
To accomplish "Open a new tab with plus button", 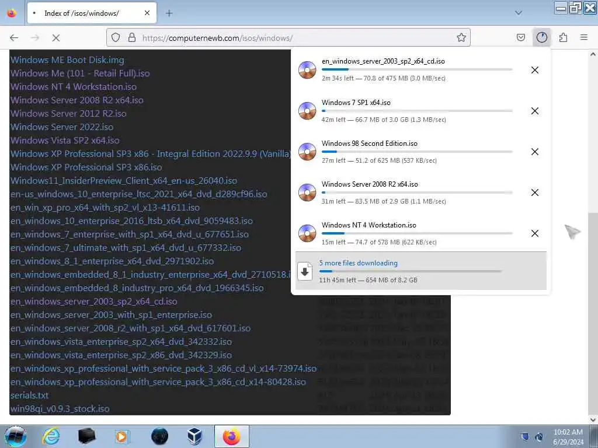I will pyautogui.click(x=169, y=13).
